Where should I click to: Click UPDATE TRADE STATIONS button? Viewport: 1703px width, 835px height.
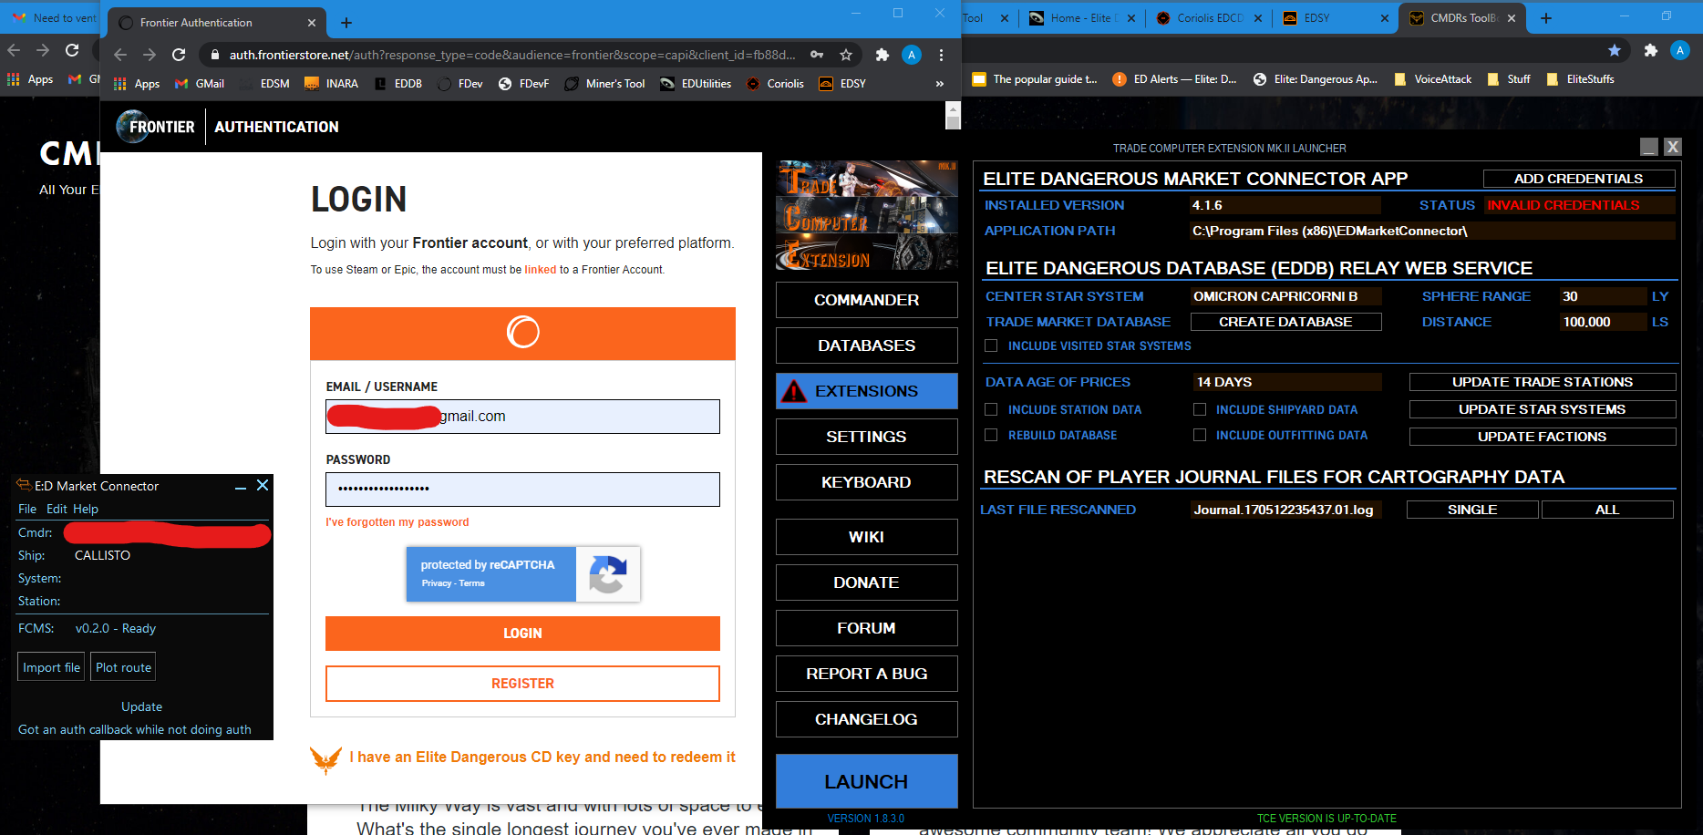(1543, 382)
